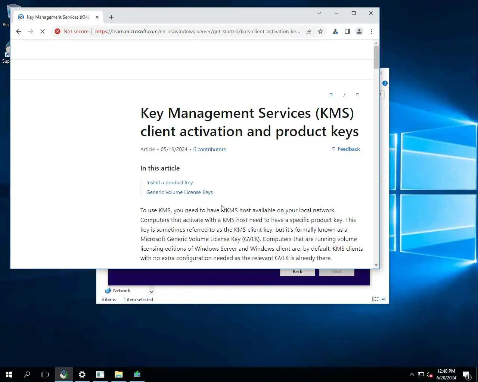This screenshot has width=478, height=382.
Task: Open Server Manager from the taskbar
Action: click(100, 375)
